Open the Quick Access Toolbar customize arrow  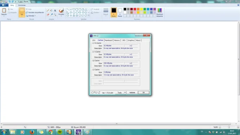(x=15, y=2)
